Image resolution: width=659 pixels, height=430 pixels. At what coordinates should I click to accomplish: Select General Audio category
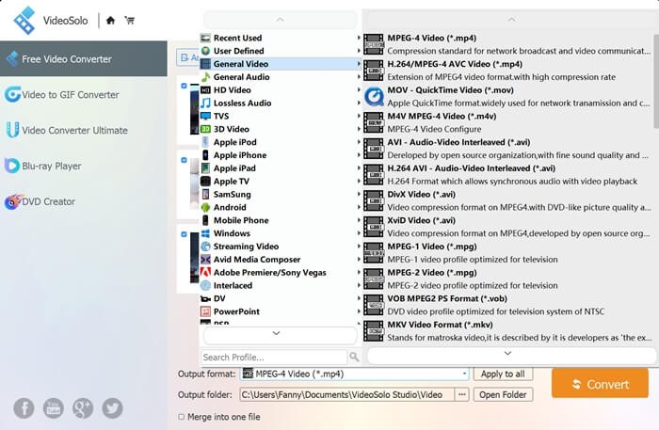coord(281,77)
